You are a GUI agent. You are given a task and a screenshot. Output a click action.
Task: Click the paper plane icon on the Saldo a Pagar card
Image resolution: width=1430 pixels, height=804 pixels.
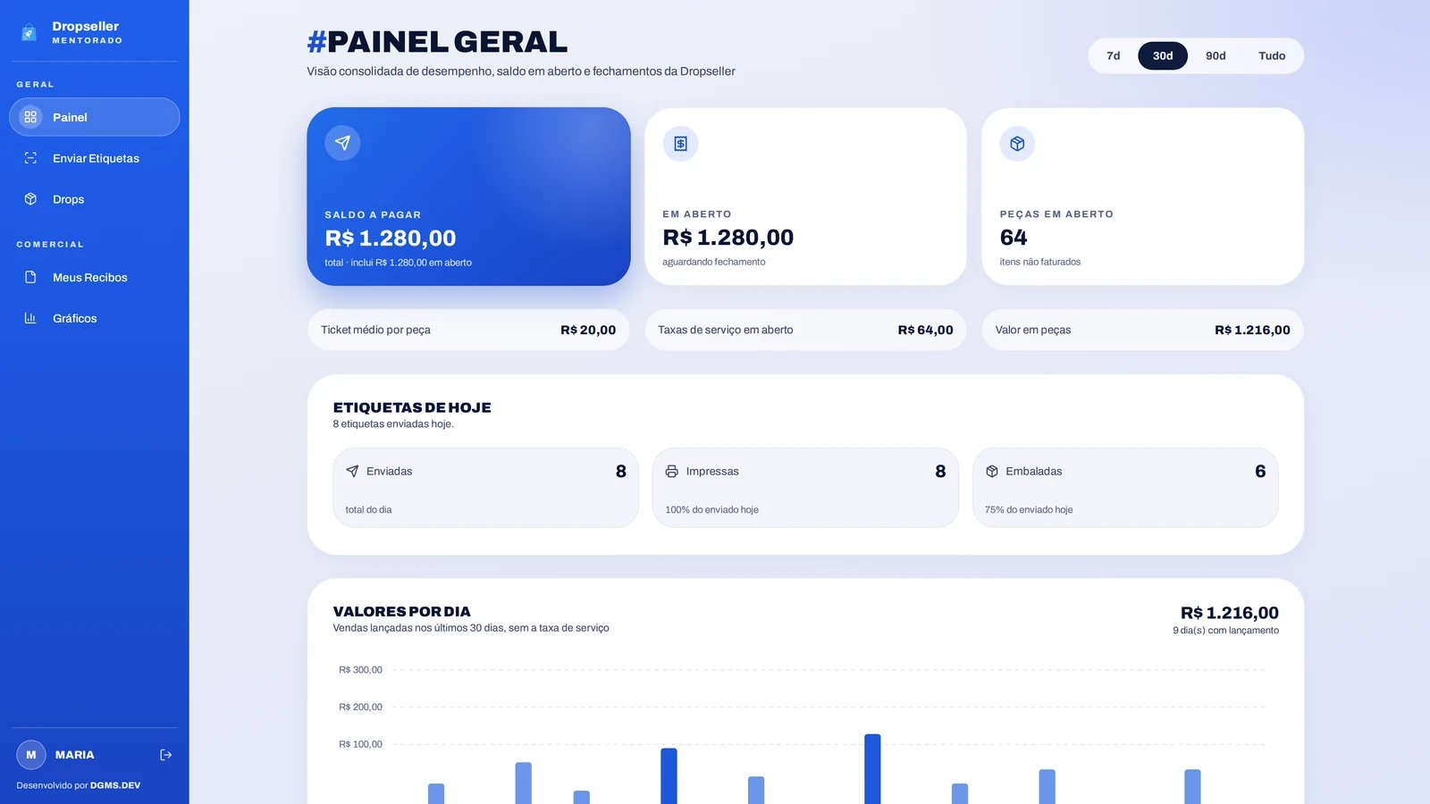point(342,143)
